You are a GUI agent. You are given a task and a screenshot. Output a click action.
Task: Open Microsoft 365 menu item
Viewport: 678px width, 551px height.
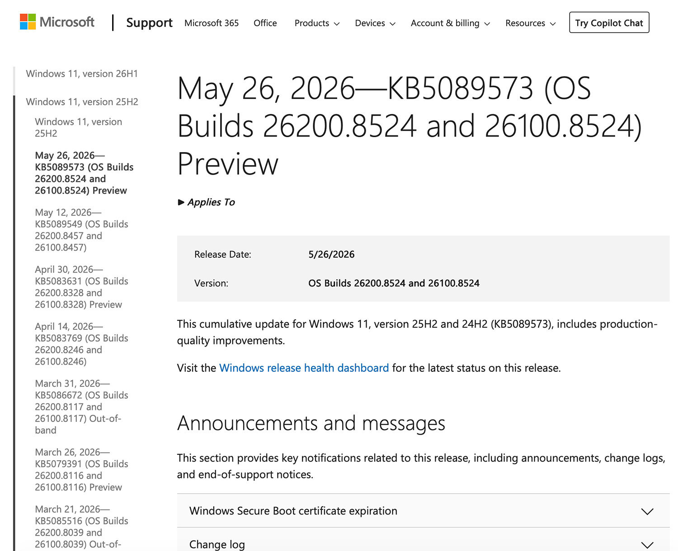(212, 23)
